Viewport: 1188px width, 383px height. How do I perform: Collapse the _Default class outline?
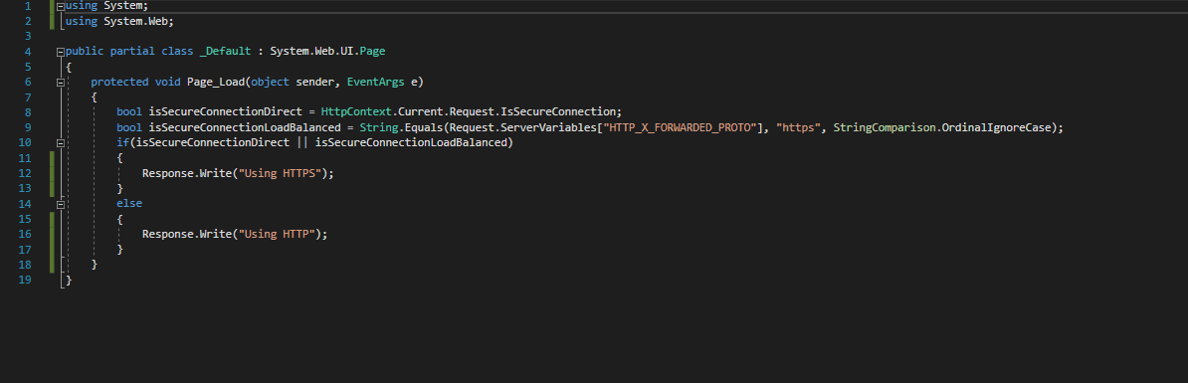pos(61,52)
